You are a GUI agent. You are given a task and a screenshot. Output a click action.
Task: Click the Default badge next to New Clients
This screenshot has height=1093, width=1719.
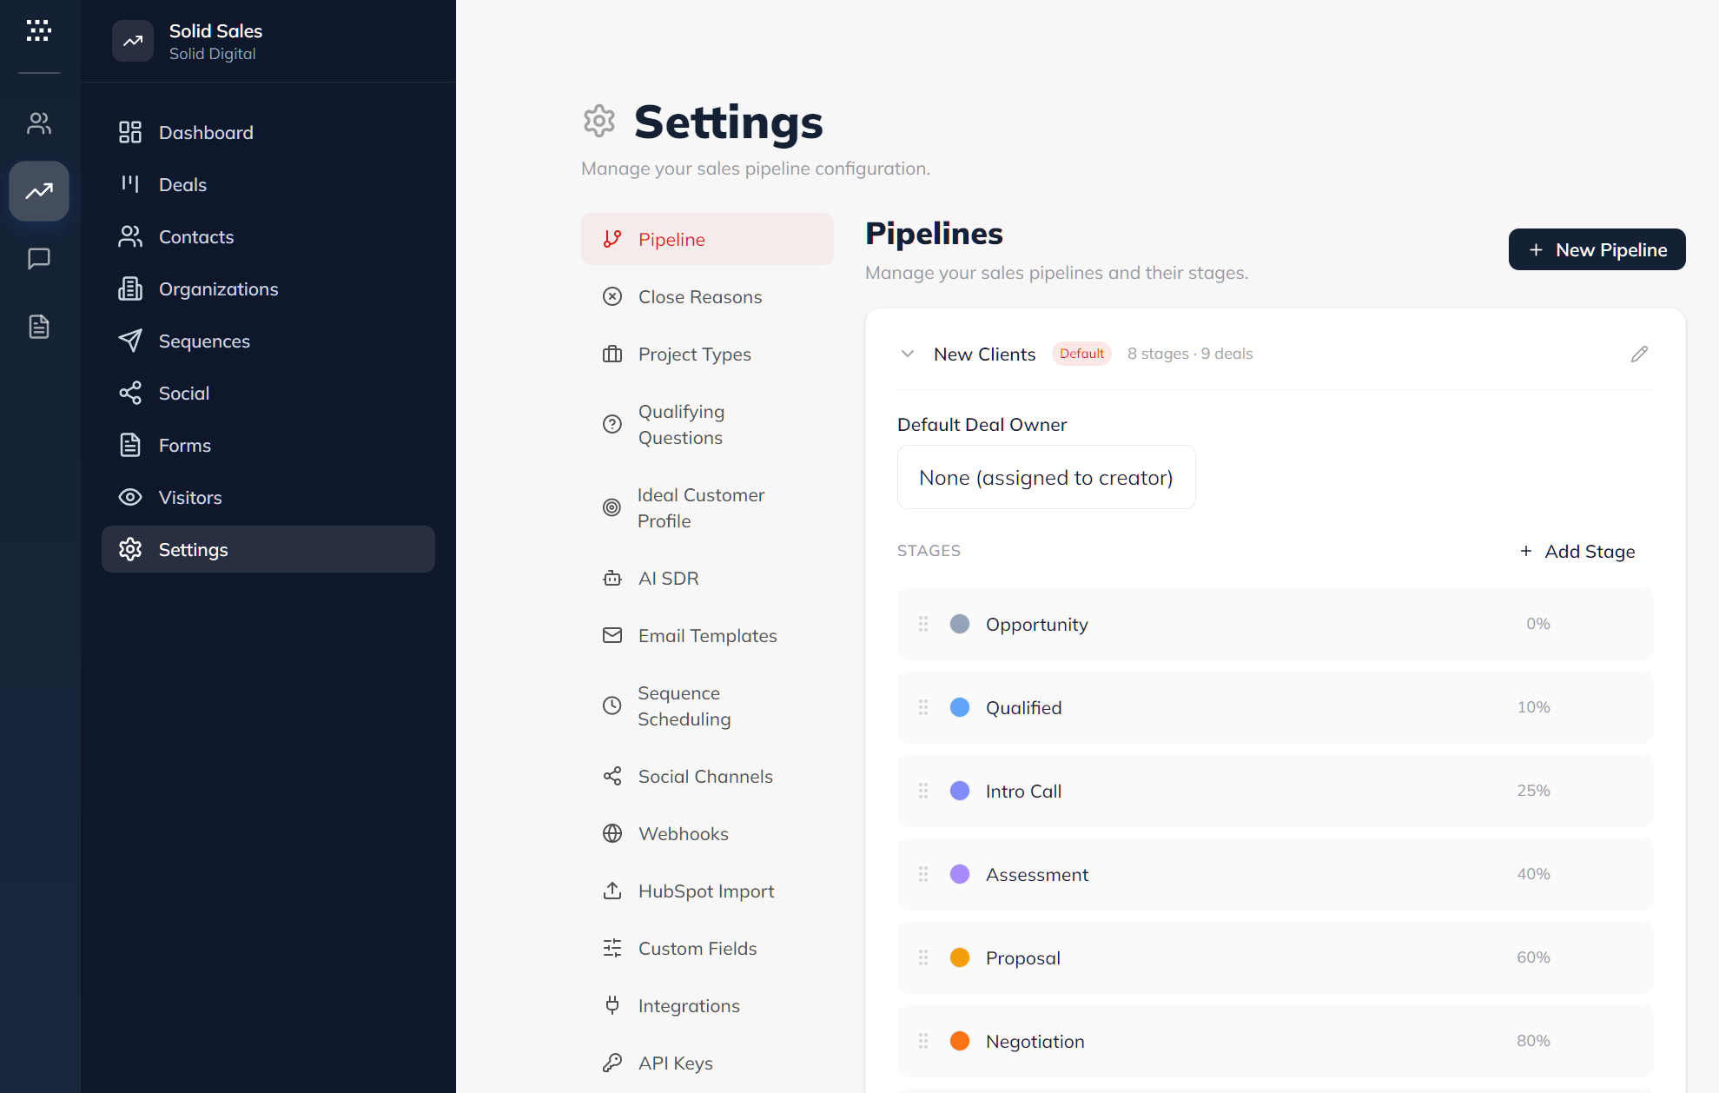[1081, 354]
